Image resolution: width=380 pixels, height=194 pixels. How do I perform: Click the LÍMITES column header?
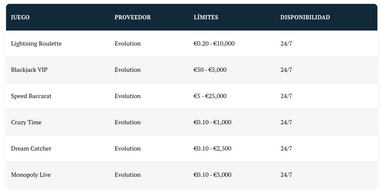tap(206, 18)
